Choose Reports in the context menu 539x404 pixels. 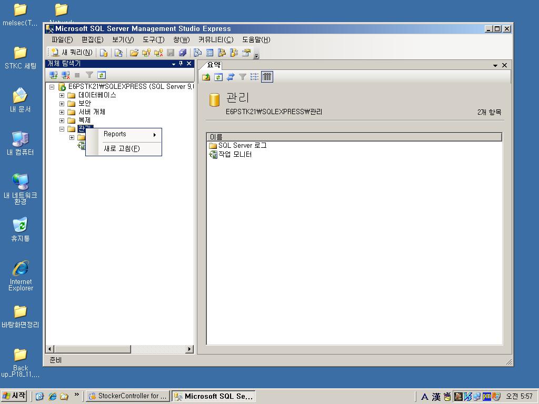click(x=124, y=134)
